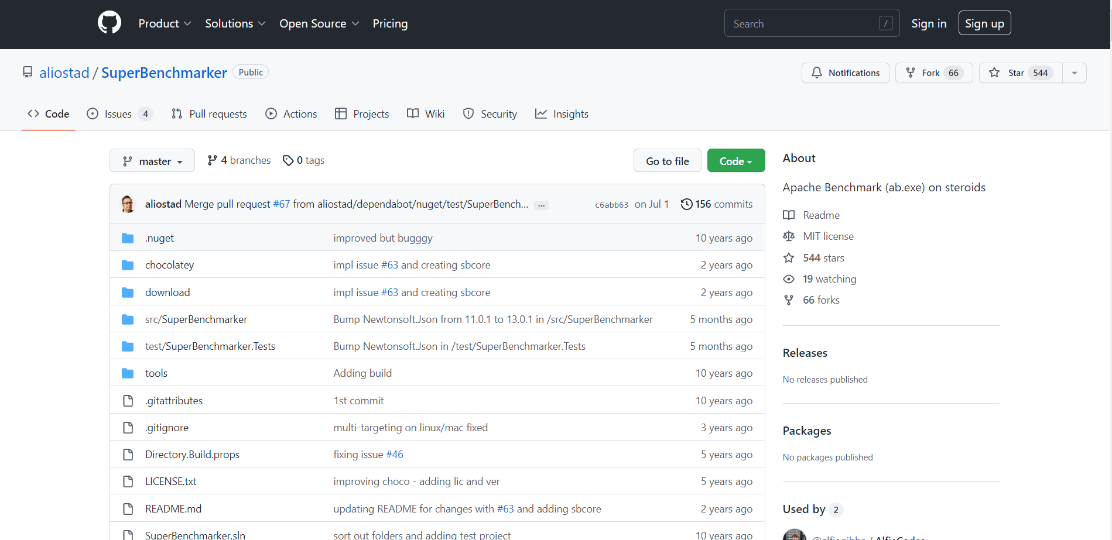Image resolution: width=1112 pixels, height=540 pixels.
Task: Click the star icon in the Star button
Action: coord(994,73)
